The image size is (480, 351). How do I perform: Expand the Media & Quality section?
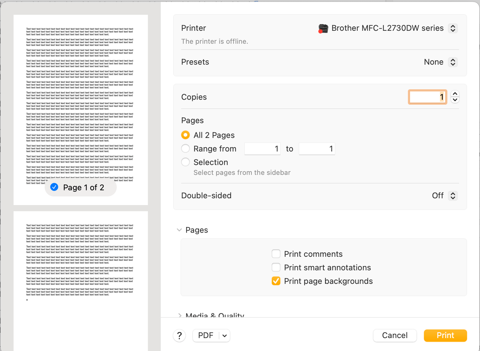pos(180,316)
